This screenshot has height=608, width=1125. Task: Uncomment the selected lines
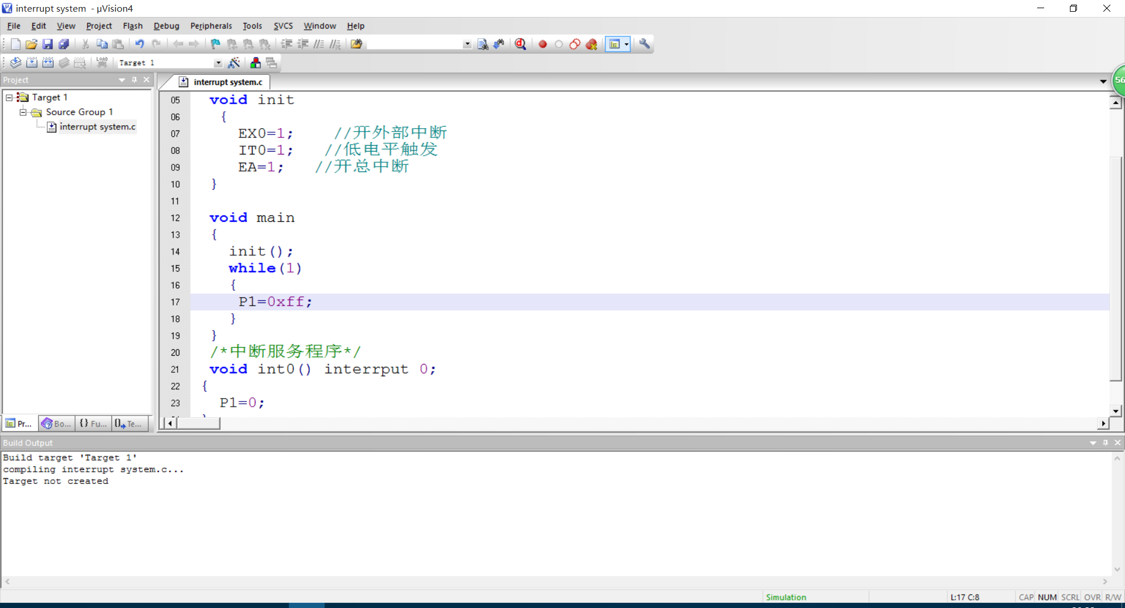335,44
